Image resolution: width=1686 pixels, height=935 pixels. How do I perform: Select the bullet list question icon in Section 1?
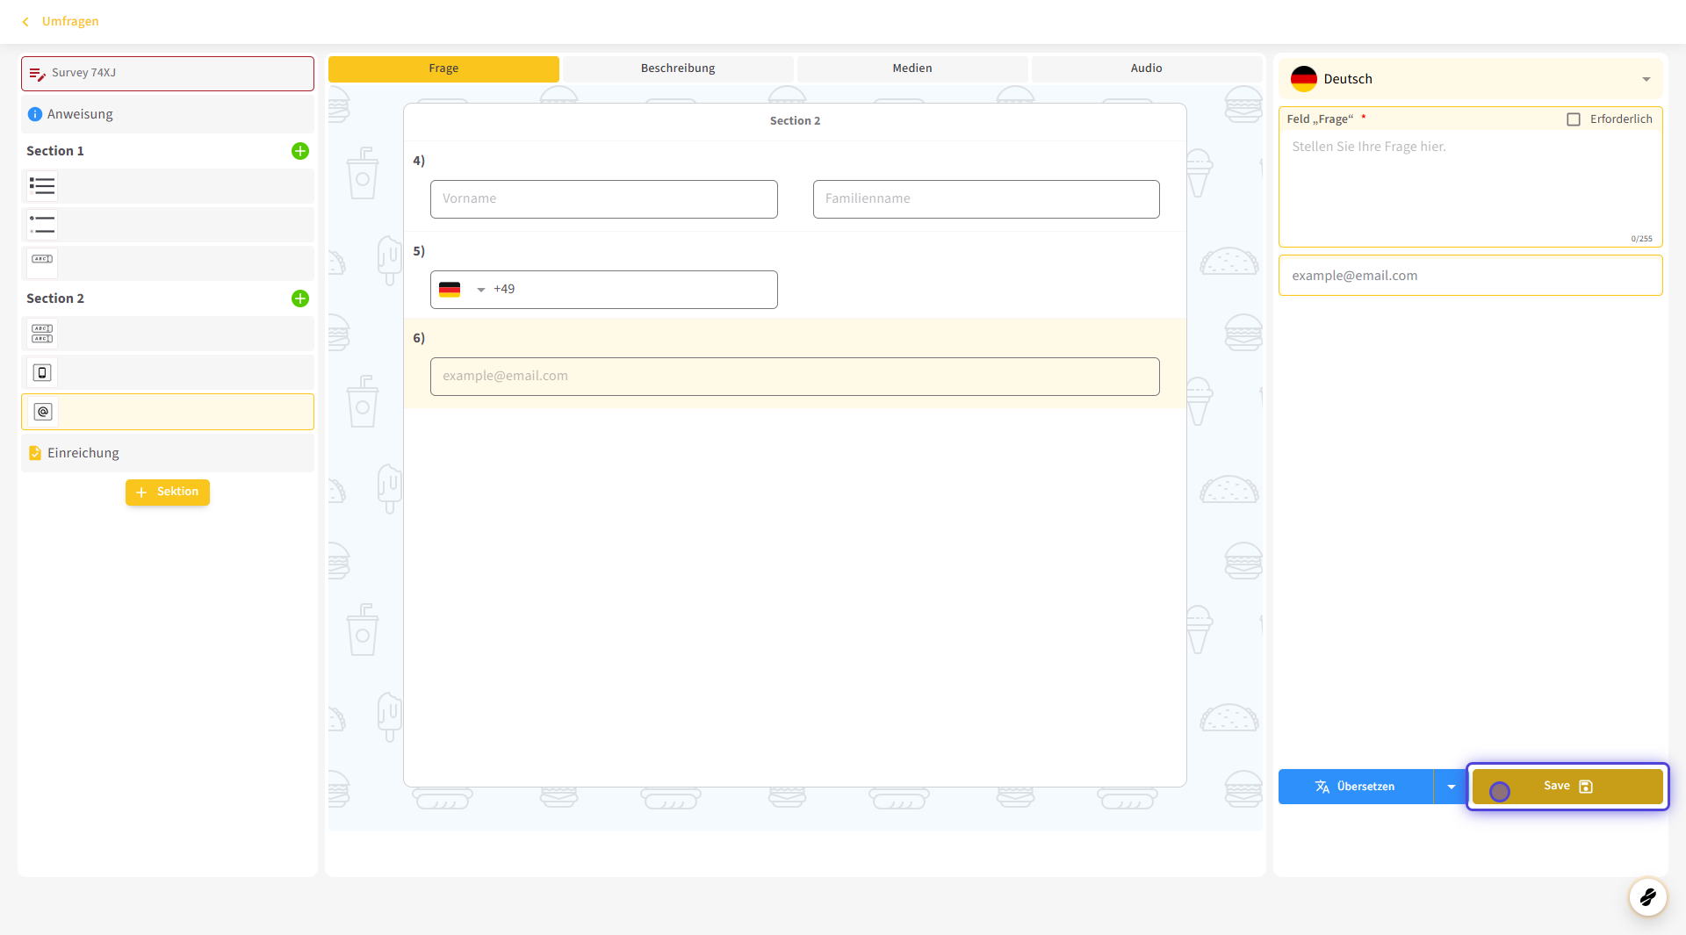point(42,225)
